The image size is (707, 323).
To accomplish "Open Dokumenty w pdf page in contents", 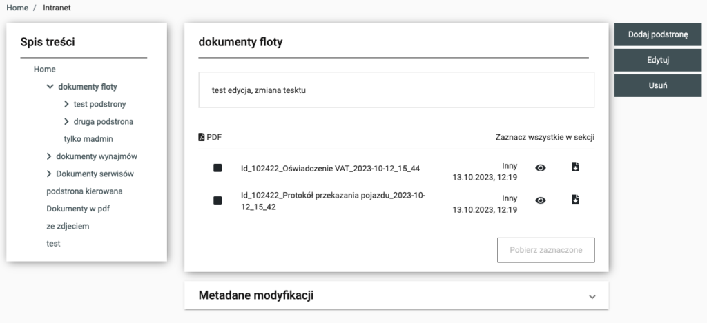I will point(75,208).
